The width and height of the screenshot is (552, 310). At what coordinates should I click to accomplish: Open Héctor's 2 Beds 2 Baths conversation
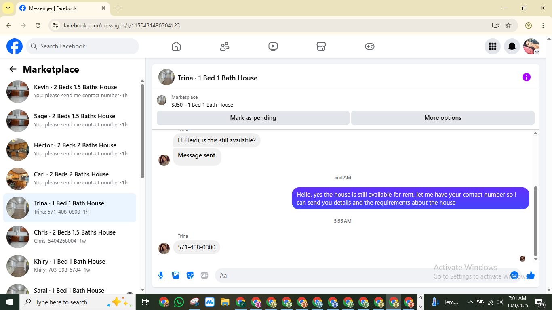tap(70, 150)
